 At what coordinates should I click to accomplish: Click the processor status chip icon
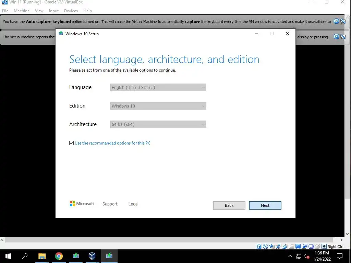click(x=311, y=247)
